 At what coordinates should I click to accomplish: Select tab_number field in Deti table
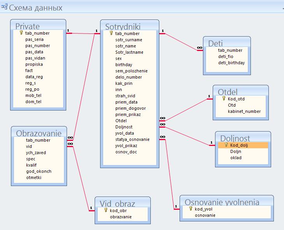(230, 50)
